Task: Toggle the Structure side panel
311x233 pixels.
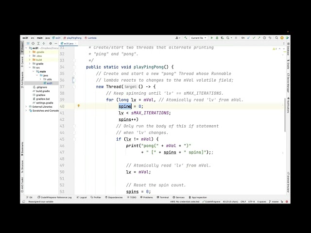Action: [x=22, y=166]
